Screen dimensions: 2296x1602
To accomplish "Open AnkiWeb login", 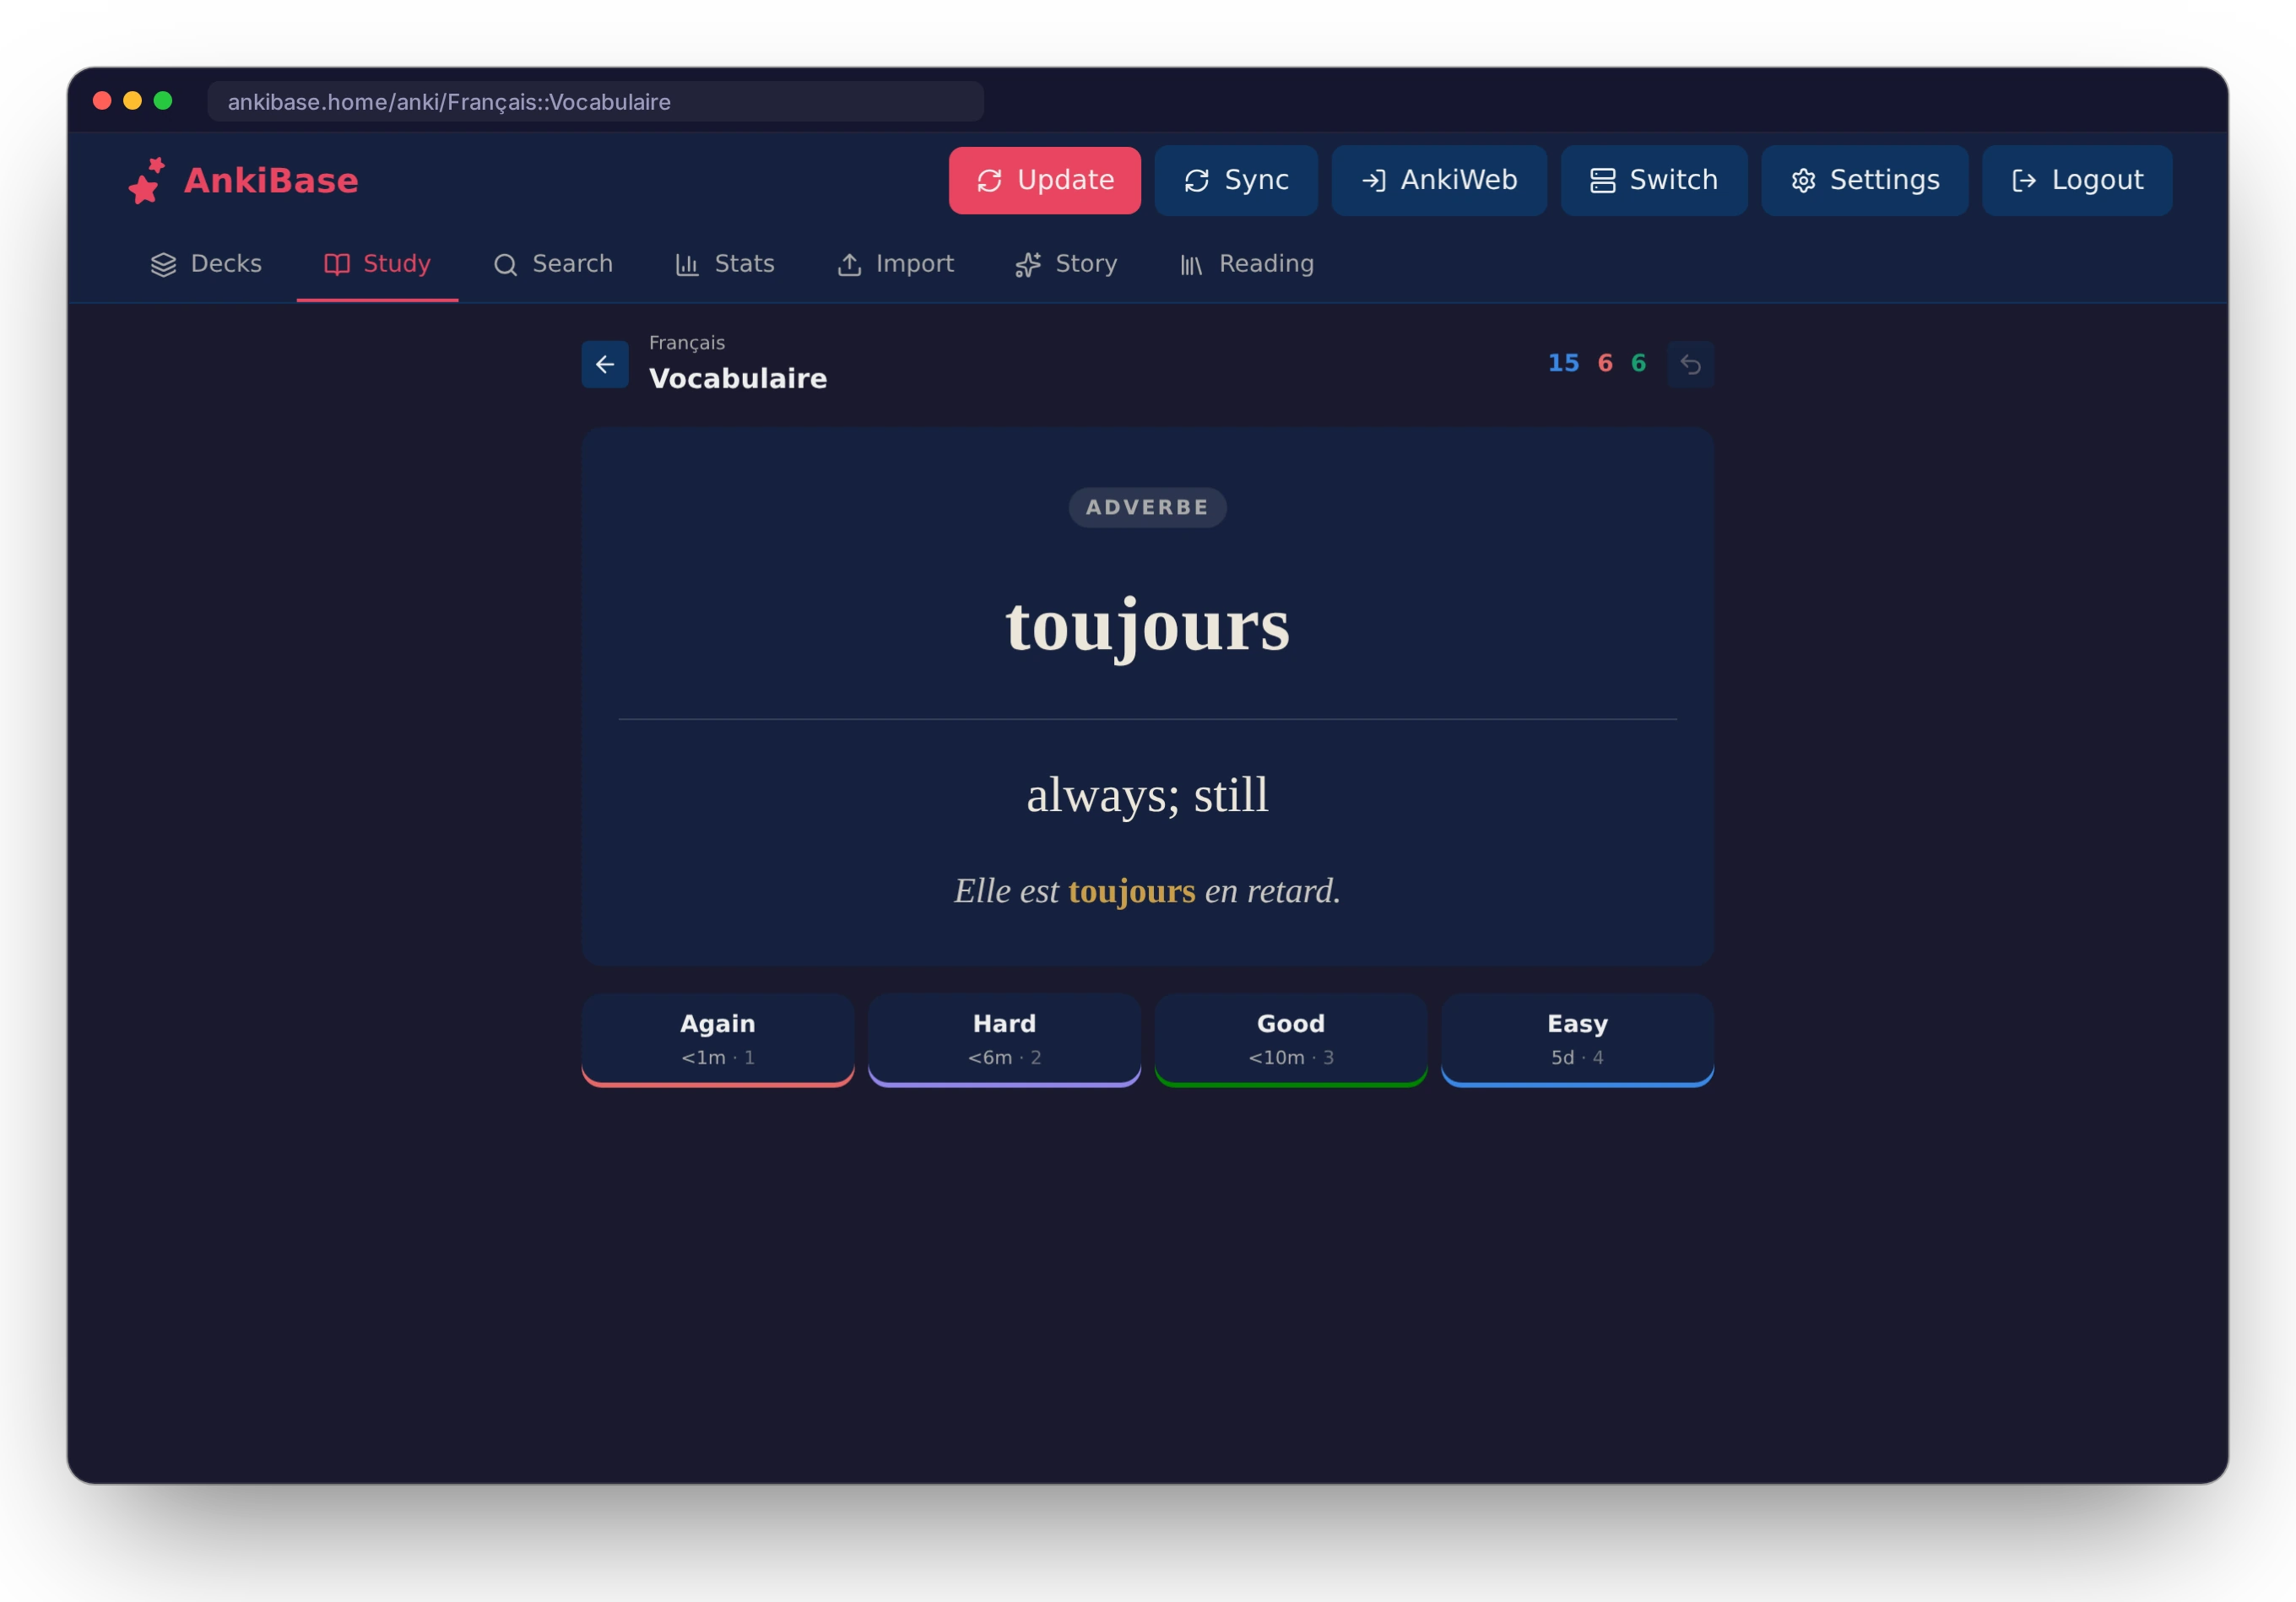I will click(x=1439, y=180).
